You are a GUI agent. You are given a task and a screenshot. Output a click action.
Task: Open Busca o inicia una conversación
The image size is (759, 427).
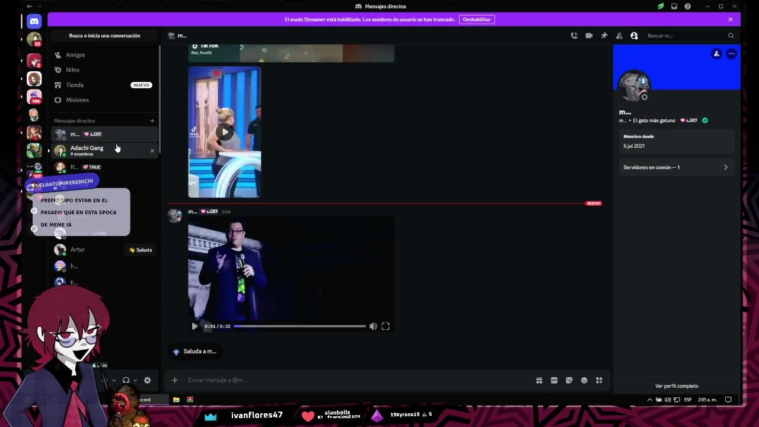point(104,36)
